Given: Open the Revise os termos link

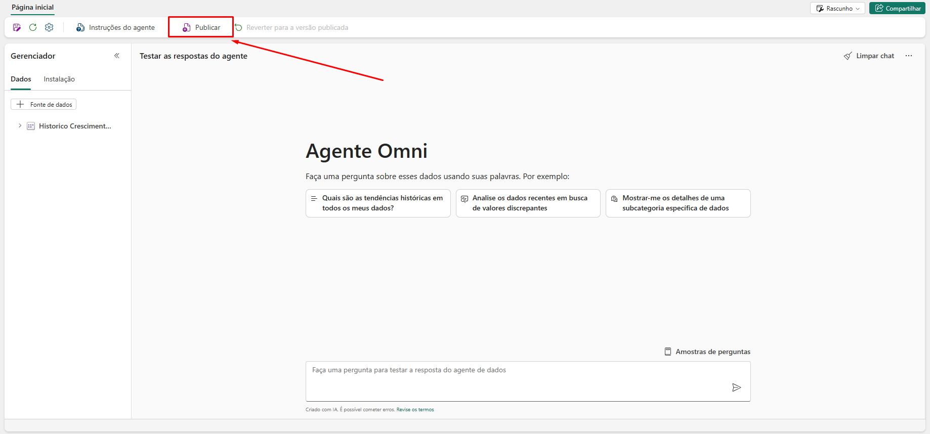Looking at the screenshot, I should [415, 410].
